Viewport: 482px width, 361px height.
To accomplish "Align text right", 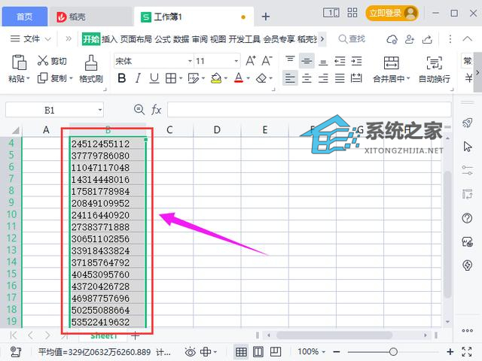I will [x=323, y=78].
